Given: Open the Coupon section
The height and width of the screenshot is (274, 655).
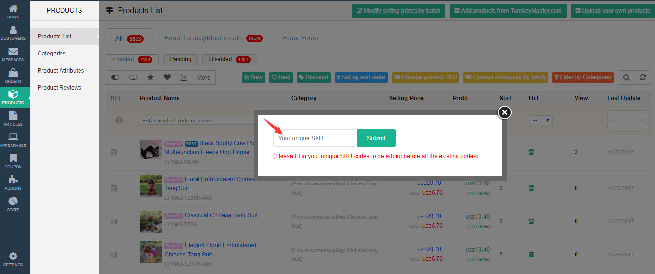Looking at the screenshot, I should tap(13, 162).
